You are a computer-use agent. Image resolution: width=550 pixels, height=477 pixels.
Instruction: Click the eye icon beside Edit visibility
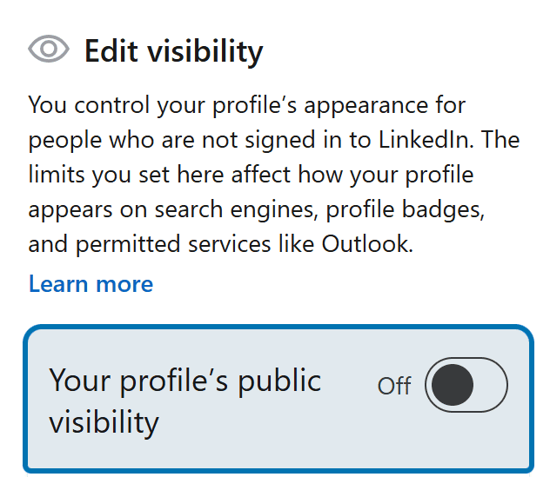[x=49, y=50]
